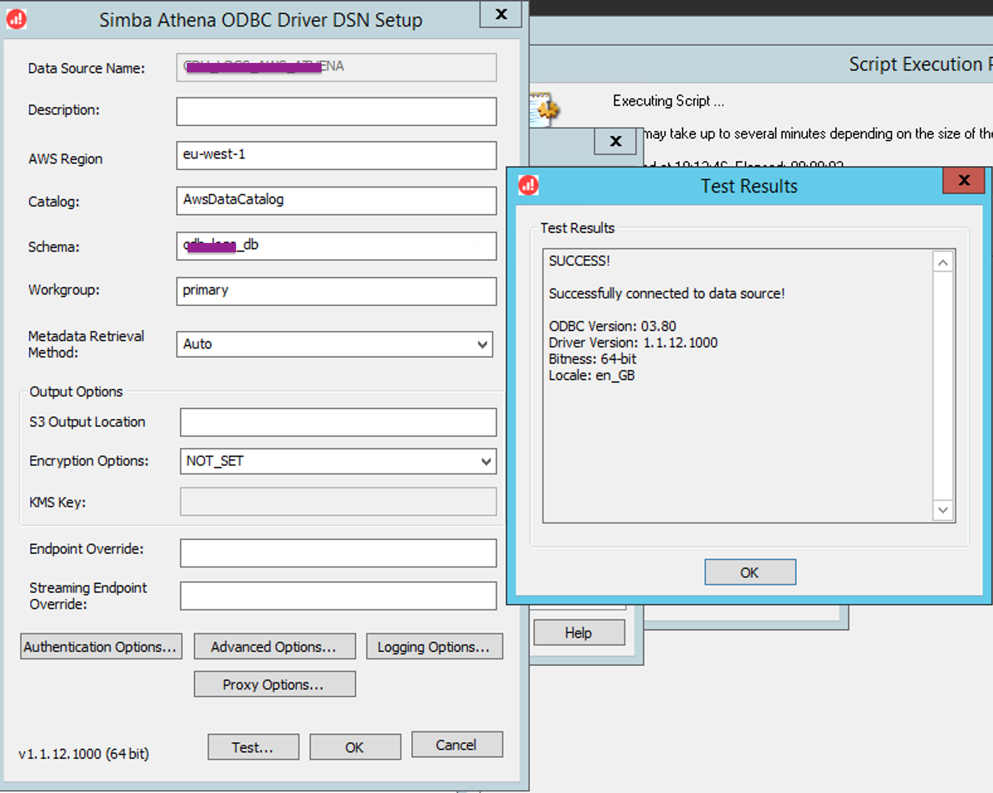Open Advanced Options settings

coord(274,646)
